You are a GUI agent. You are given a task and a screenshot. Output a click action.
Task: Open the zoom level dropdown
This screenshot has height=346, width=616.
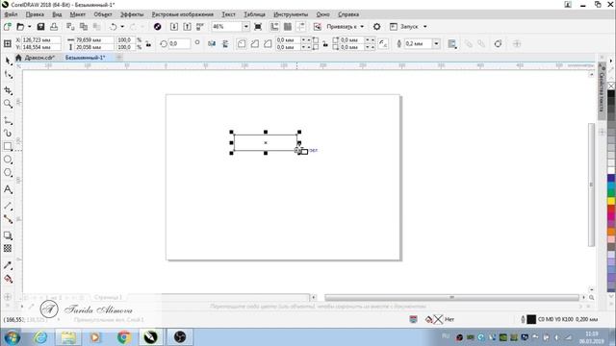click(x=246, y=27)
